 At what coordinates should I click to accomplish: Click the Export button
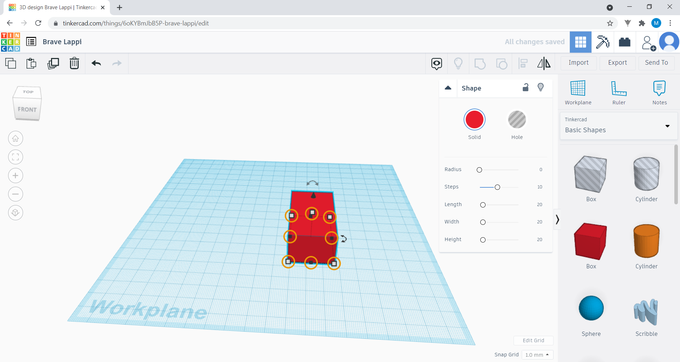[617, 63]
